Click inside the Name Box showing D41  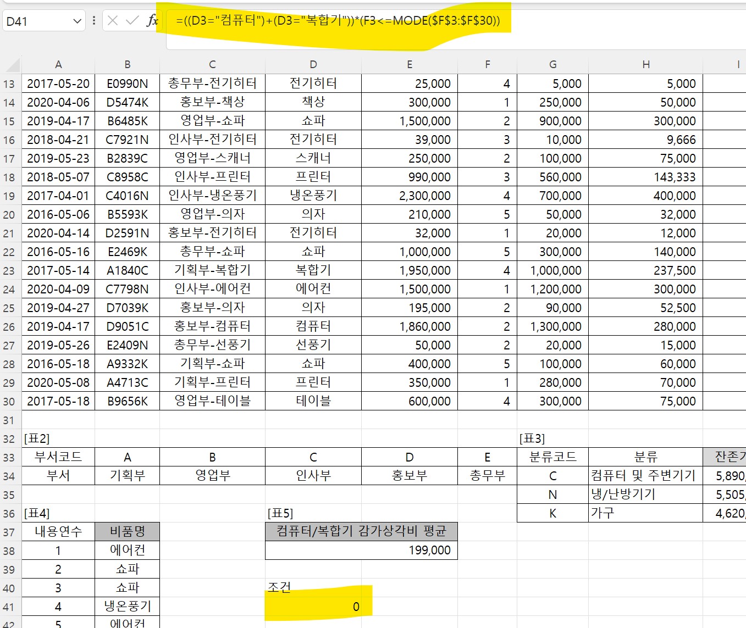click(36, 21)
